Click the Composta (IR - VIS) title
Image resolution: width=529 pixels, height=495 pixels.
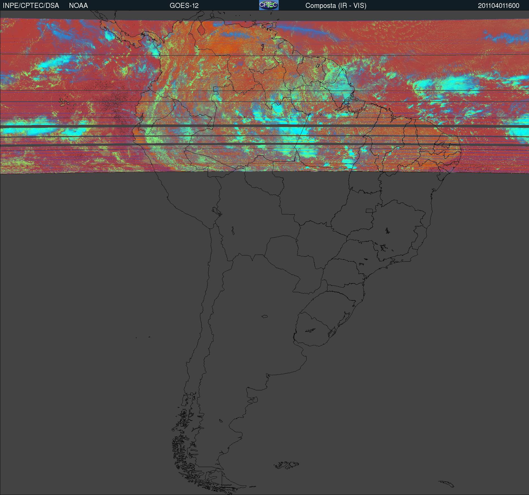tap(336, 6)
